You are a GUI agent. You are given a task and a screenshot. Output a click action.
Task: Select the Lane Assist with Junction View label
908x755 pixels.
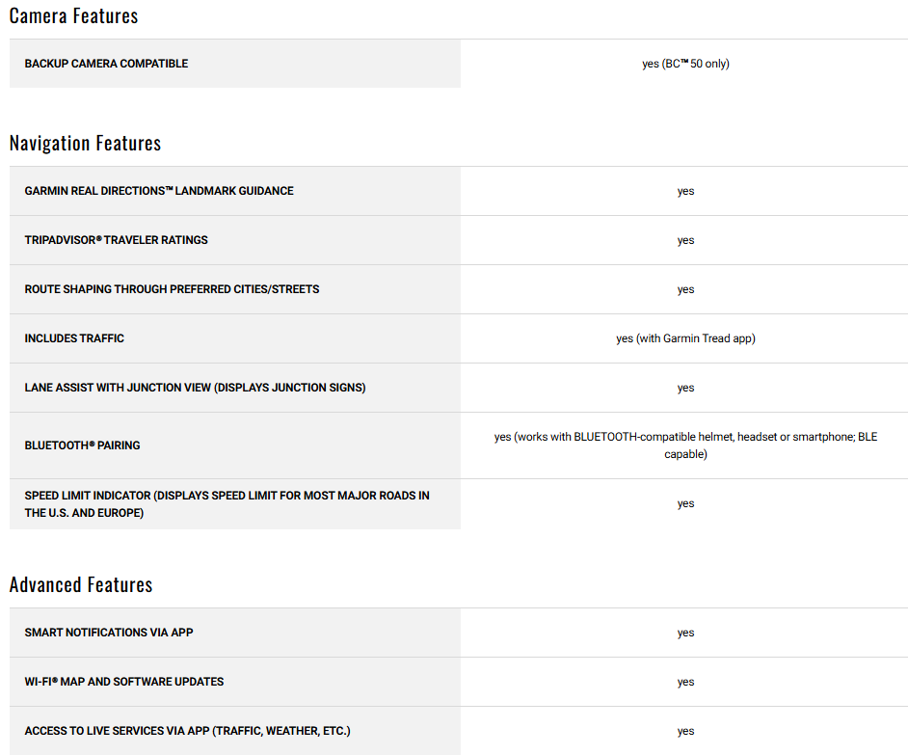(x=195, y=388)
